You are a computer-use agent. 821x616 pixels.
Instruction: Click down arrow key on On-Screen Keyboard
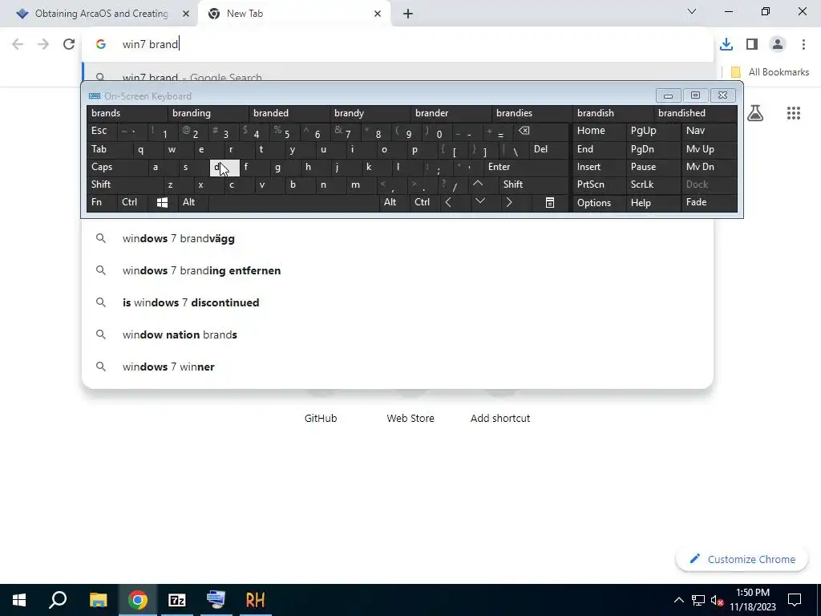click(x=479, y=201)
